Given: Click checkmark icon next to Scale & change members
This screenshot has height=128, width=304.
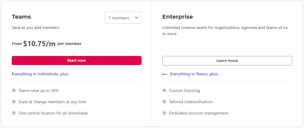Looking at the screenshot, I should click(x=14, y=102).
